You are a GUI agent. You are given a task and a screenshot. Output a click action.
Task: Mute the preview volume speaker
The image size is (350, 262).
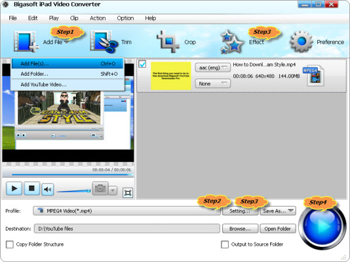click(x=48, y=190)
